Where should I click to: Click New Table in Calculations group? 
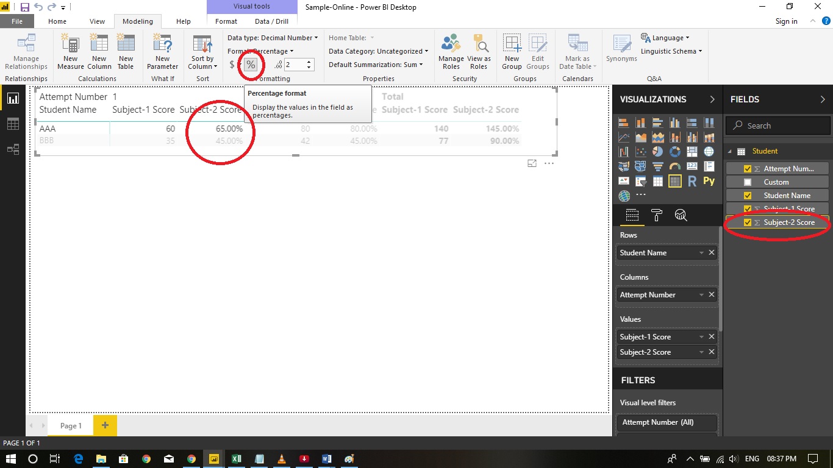[x=126, y=52]
